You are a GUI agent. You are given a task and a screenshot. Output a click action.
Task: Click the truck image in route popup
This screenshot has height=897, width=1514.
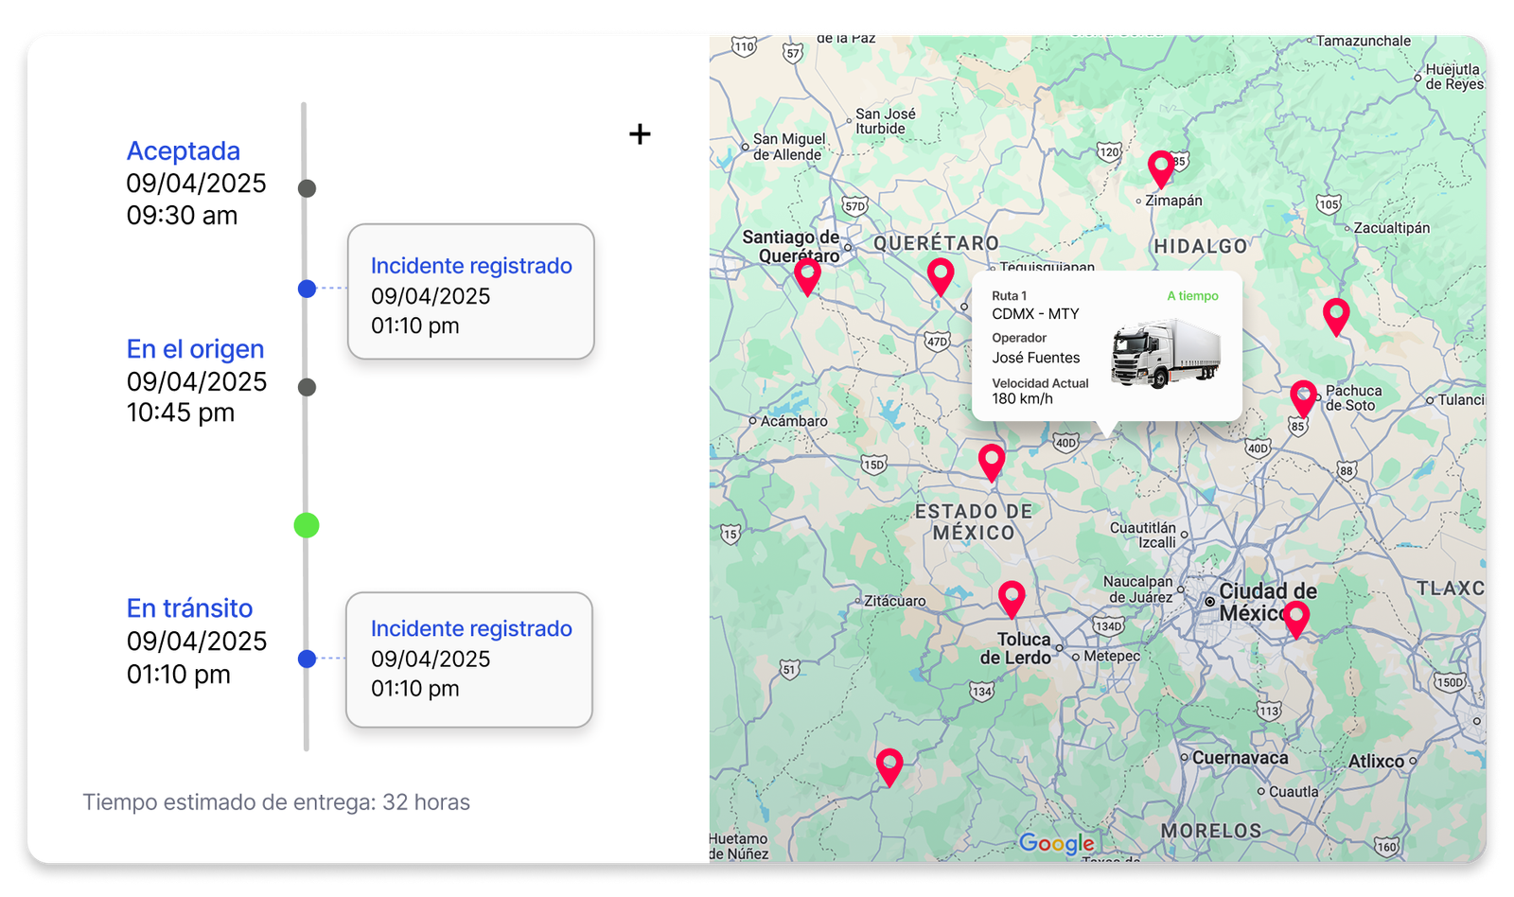(1165, 353)
